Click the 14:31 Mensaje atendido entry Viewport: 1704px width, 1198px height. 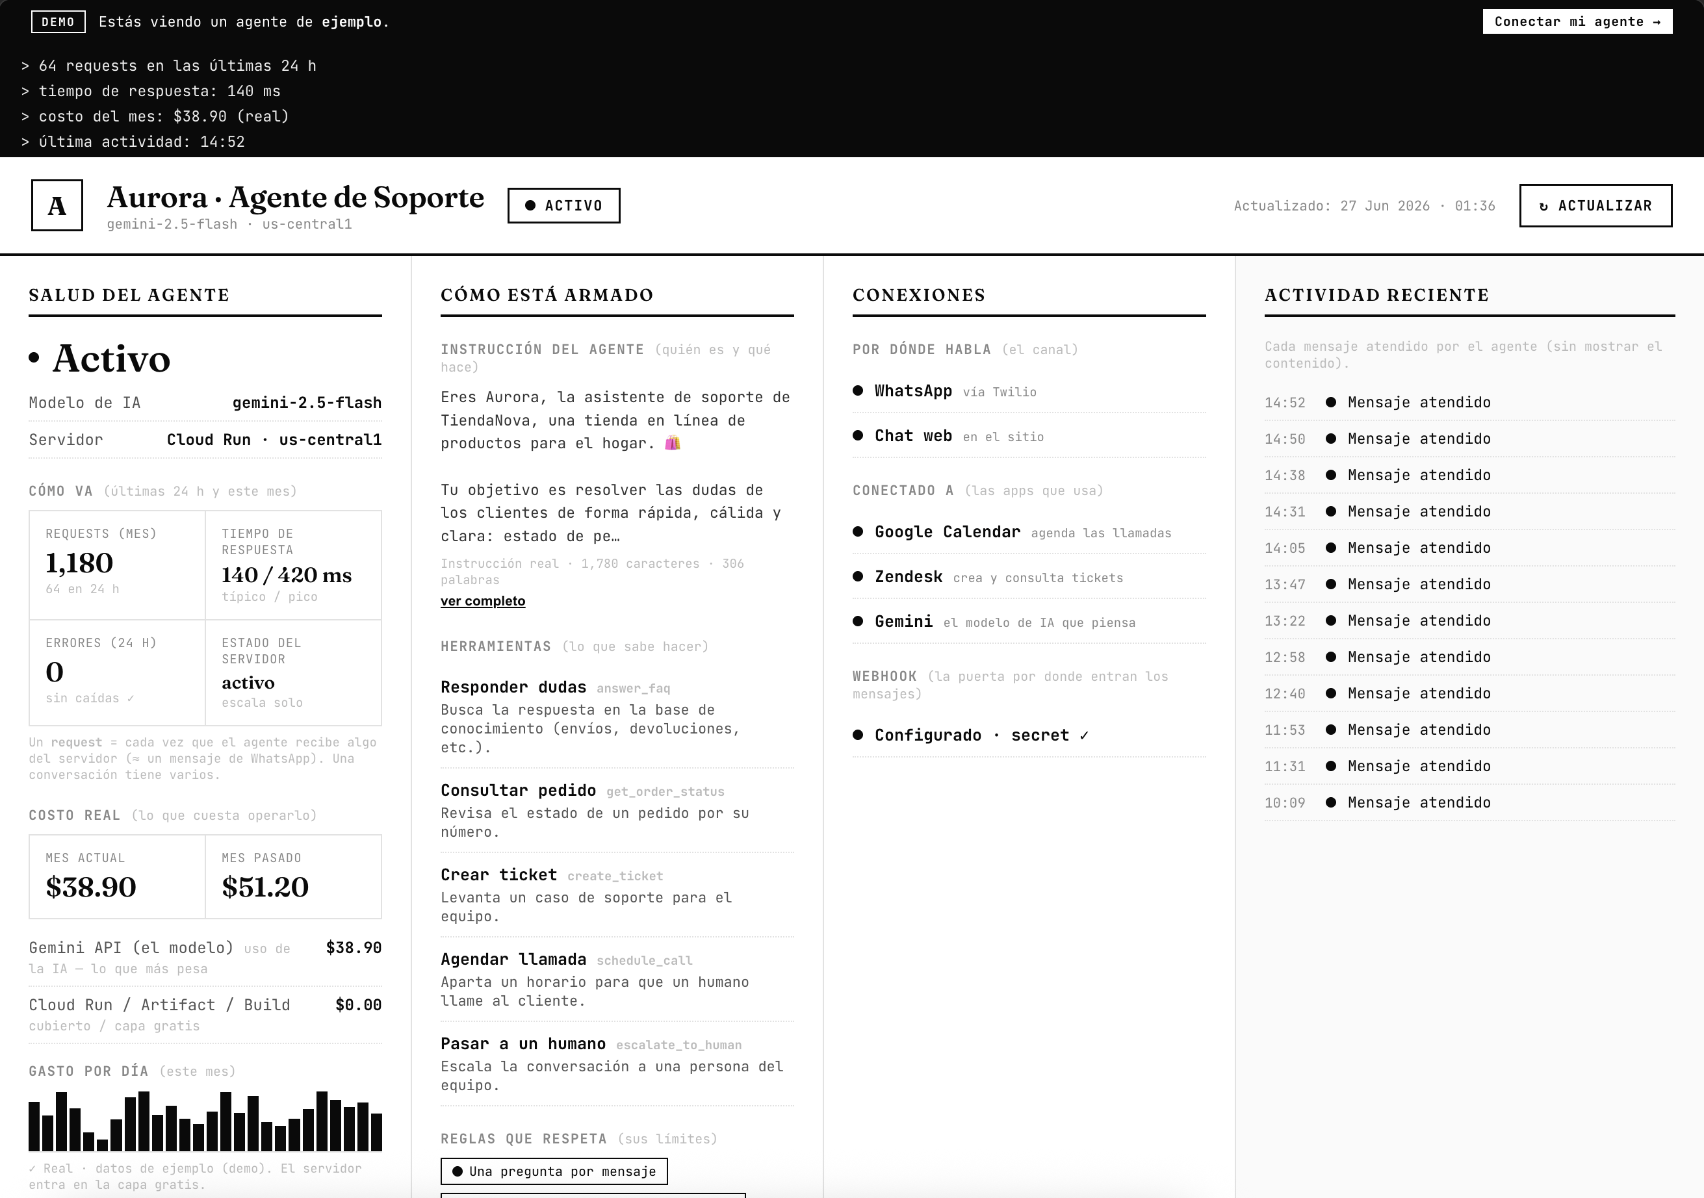click(x=1469, y=511)
